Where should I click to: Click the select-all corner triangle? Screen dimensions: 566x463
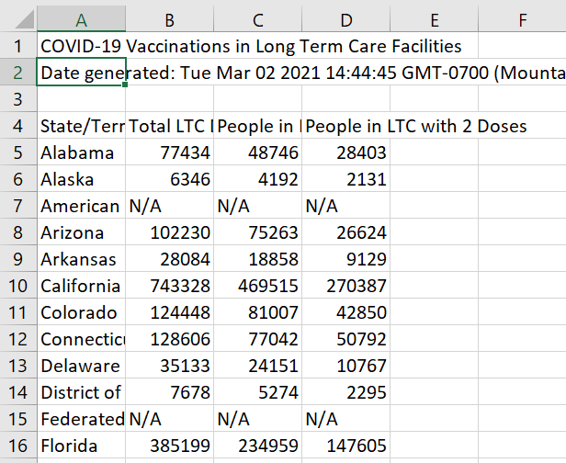coord(18,19)
